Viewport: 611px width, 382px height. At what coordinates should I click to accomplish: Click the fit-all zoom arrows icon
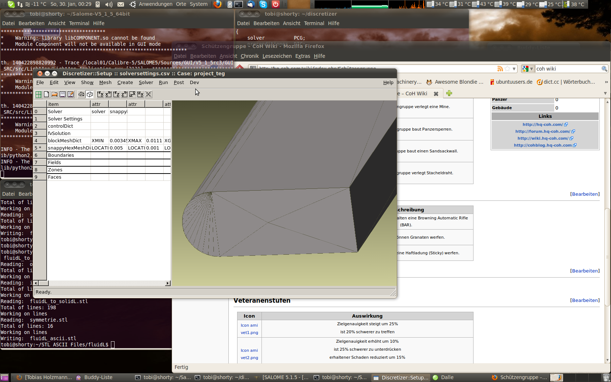click(x=148, y=94)
